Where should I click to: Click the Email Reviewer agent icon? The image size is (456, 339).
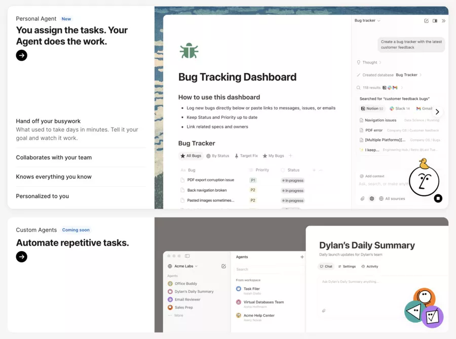pyautogui.click(x=170, y=300)
